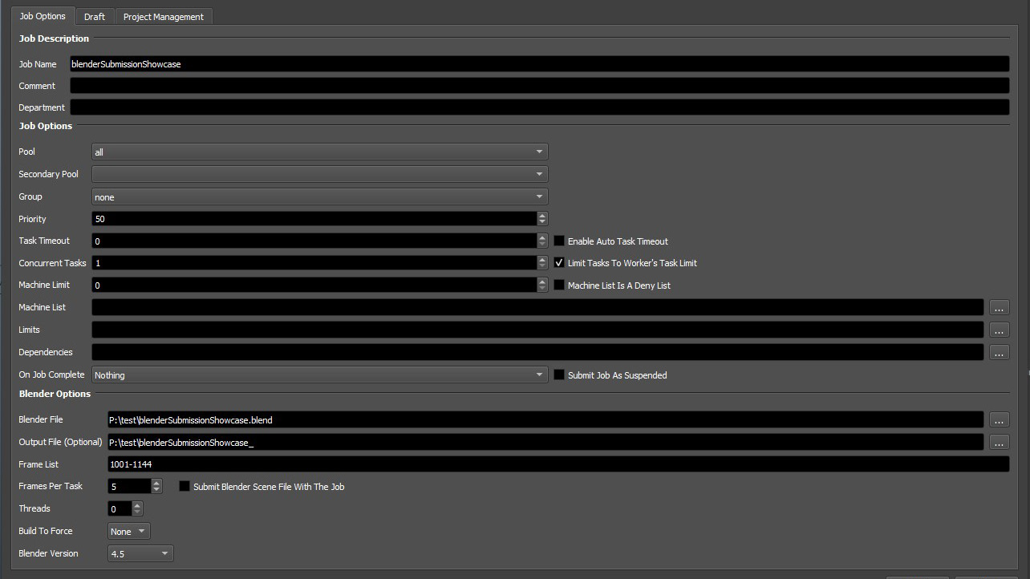This screenshot has width=1030, height=579.
Task: Decrease Task Timeout with the down arrow
Action: point(542,245)
